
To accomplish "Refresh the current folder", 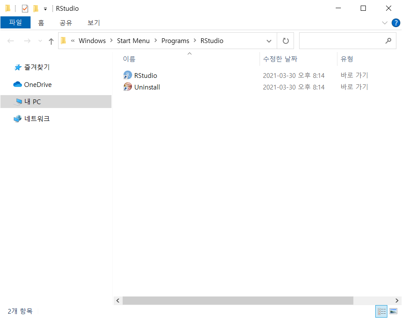I will coord(285,41).
